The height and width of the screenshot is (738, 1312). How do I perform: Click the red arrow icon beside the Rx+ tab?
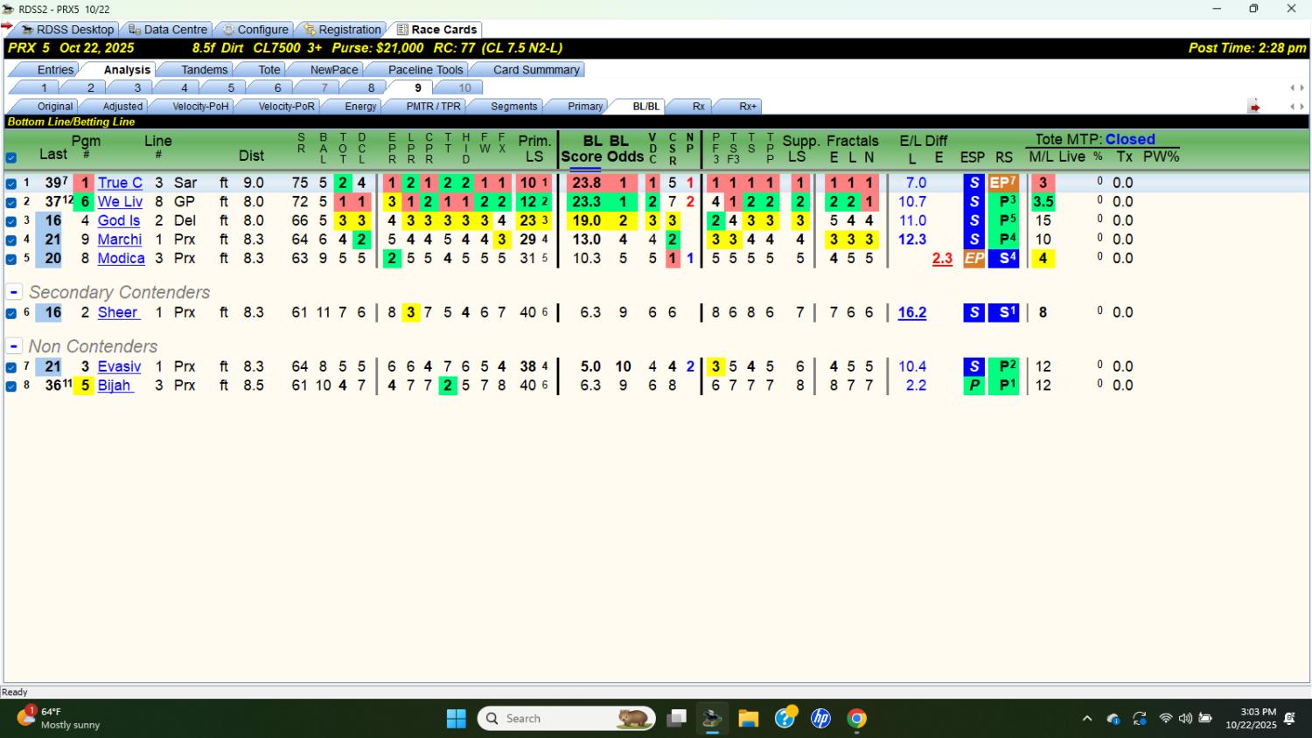(x=1254, y=107)
